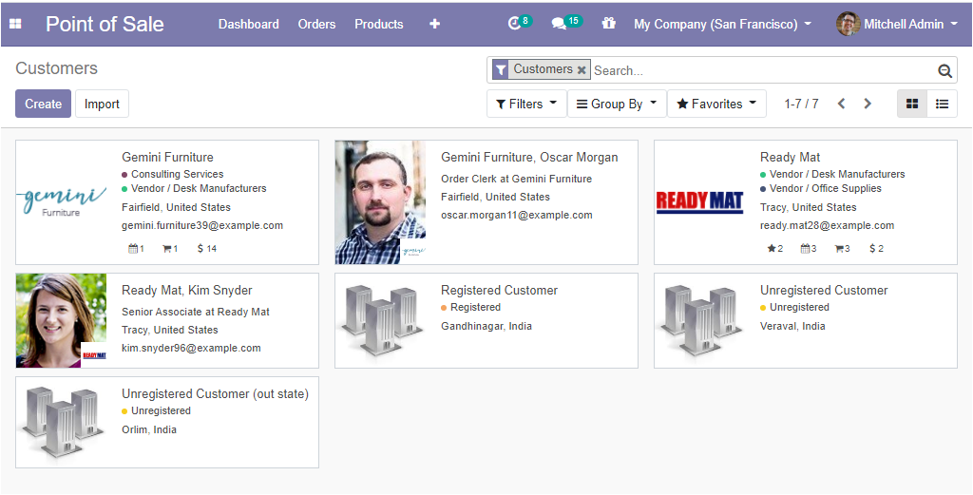Click Order Clerk at Gemini Furniture text
This screenshot has height=495, width=973.
(516, 179)
